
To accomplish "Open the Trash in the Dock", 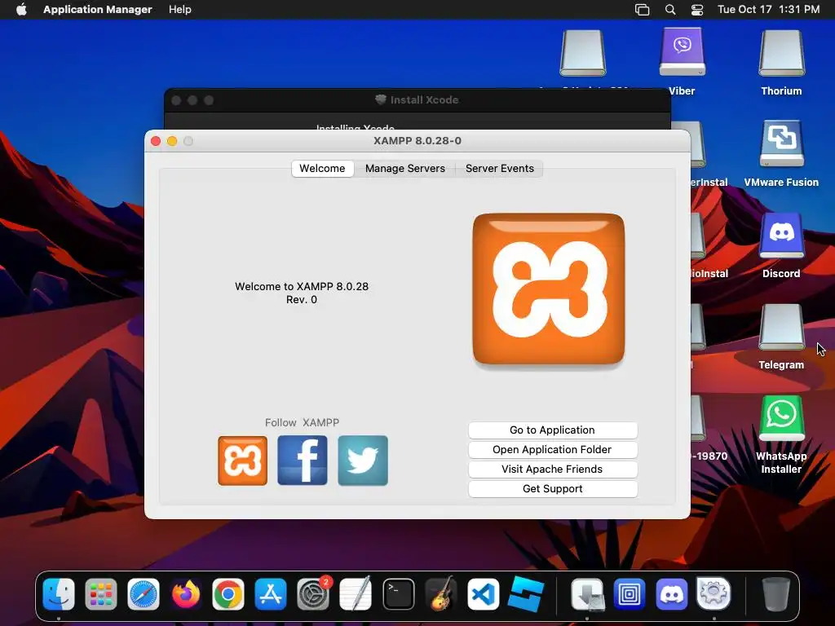I will (776, 593).
